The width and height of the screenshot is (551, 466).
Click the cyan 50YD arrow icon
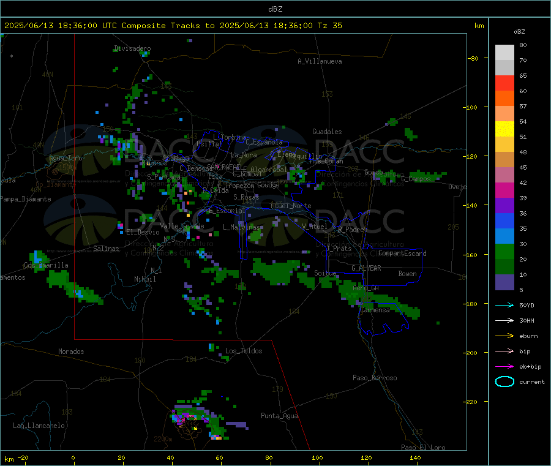click(x=504, y=305)
